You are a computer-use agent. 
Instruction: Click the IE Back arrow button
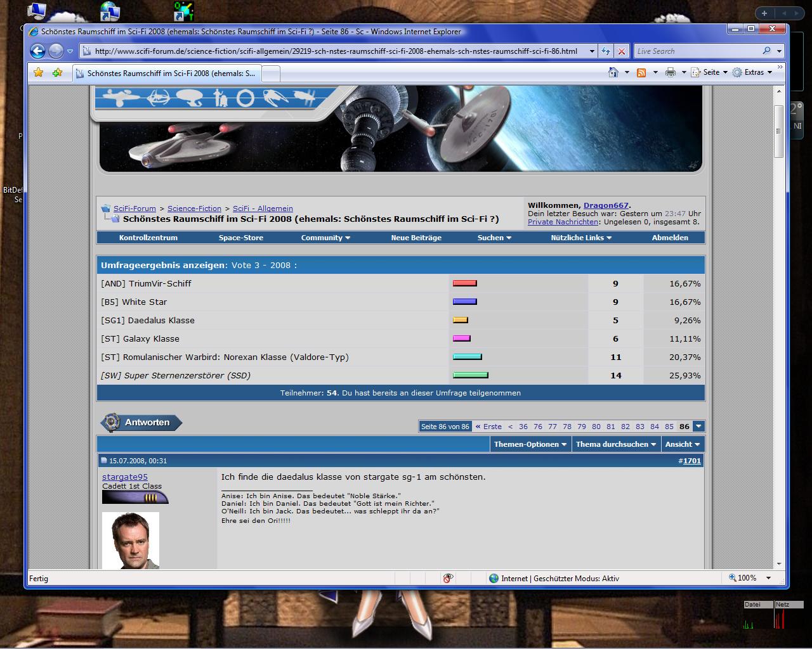tap(37, 51)
